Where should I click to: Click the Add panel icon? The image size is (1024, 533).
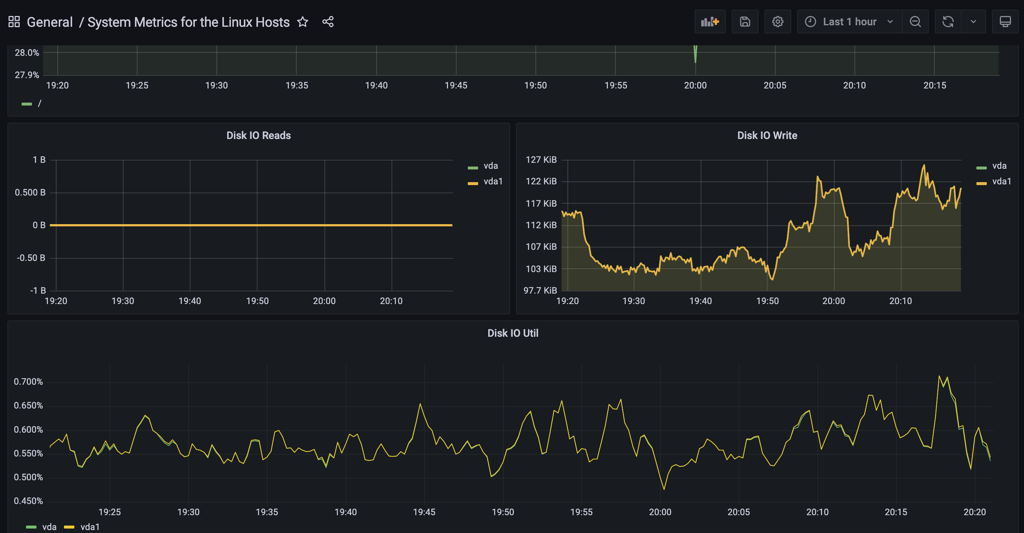click(710, 22)
